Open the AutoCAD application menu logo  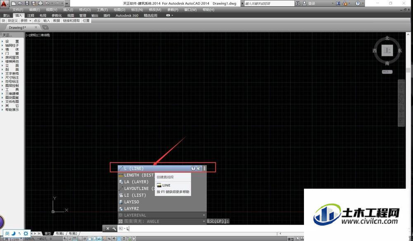[4, 4]
